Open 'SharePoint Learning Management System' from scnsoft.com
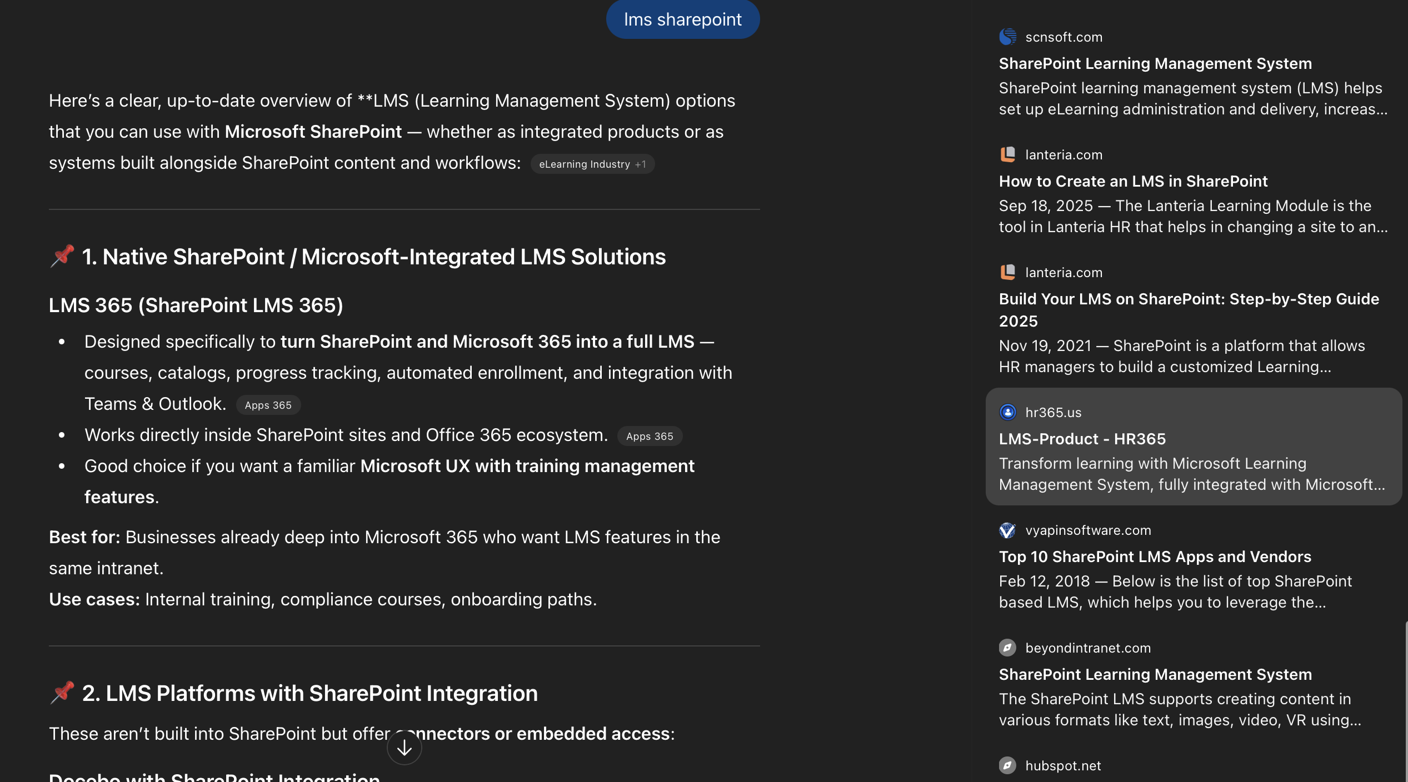The height and width of the screenshot is (782, 1408). pyautogui.click(x=1155, y=63)
